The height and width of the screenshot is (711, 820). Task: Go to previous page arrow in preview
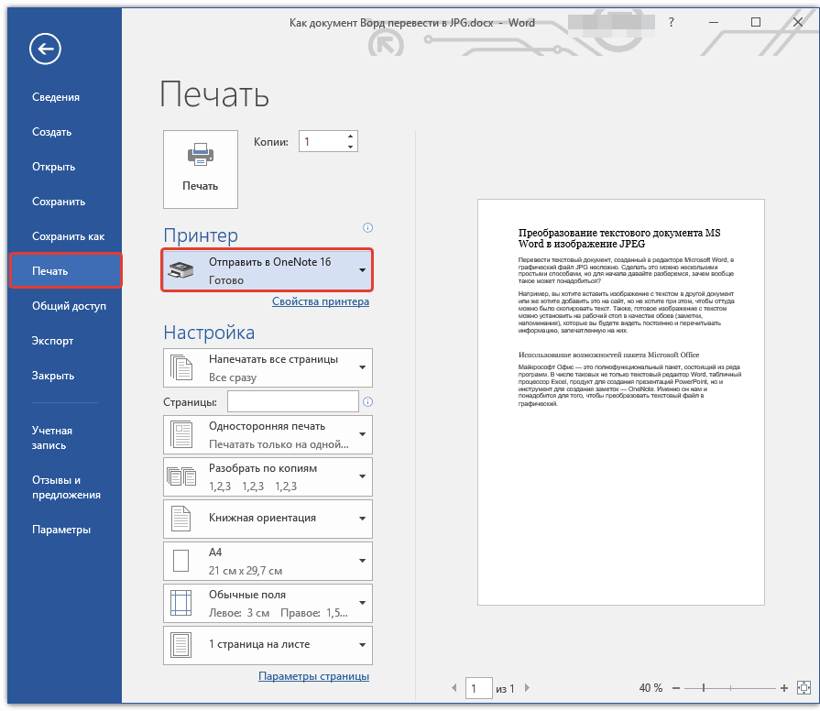point(454,688)
